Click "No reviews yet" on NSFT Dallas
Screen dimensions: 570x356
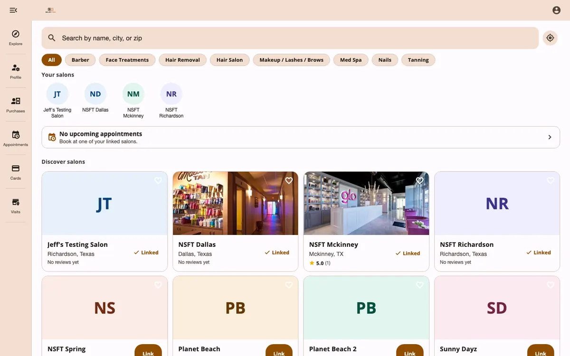click(x=194, y=262)
